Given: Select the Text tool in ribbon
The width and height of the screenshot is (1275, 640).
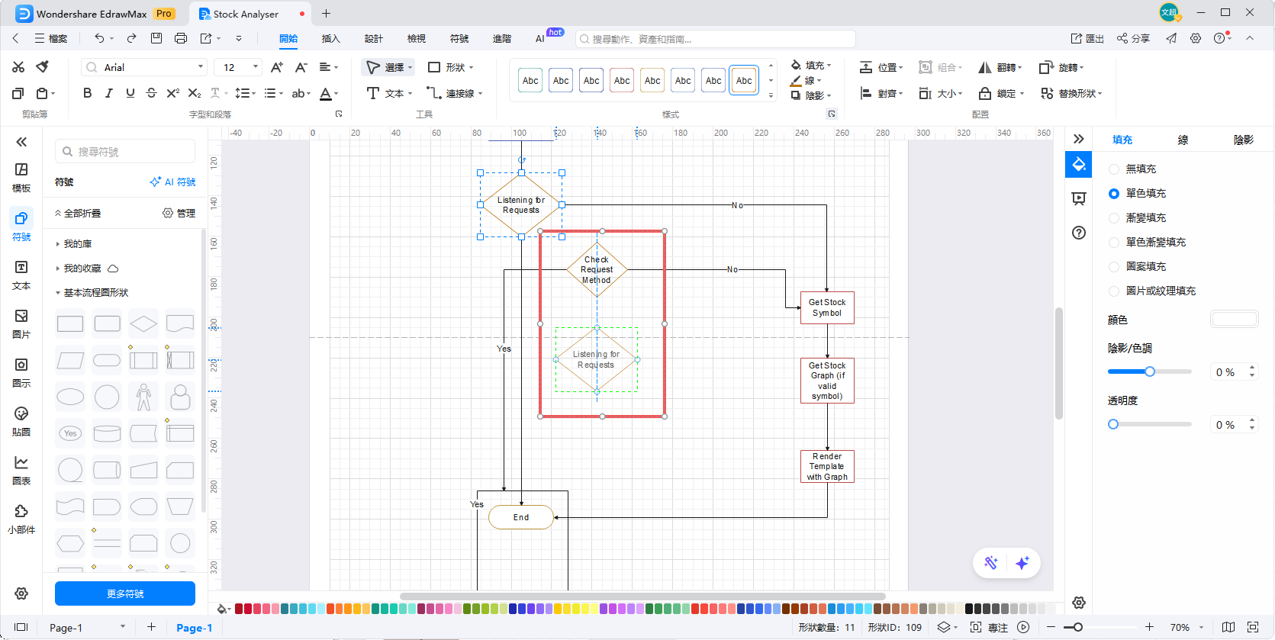Looking at the screenshot, I should (x=388, y=93).
